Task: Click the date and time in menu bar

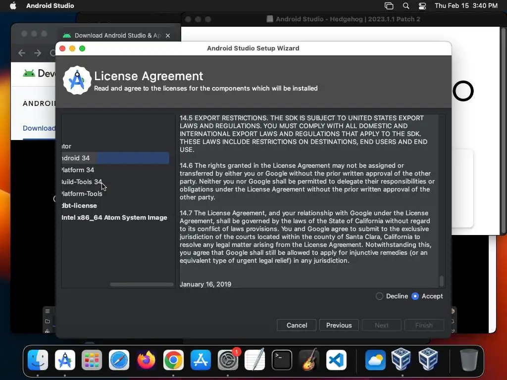Action: coord(466,5)
